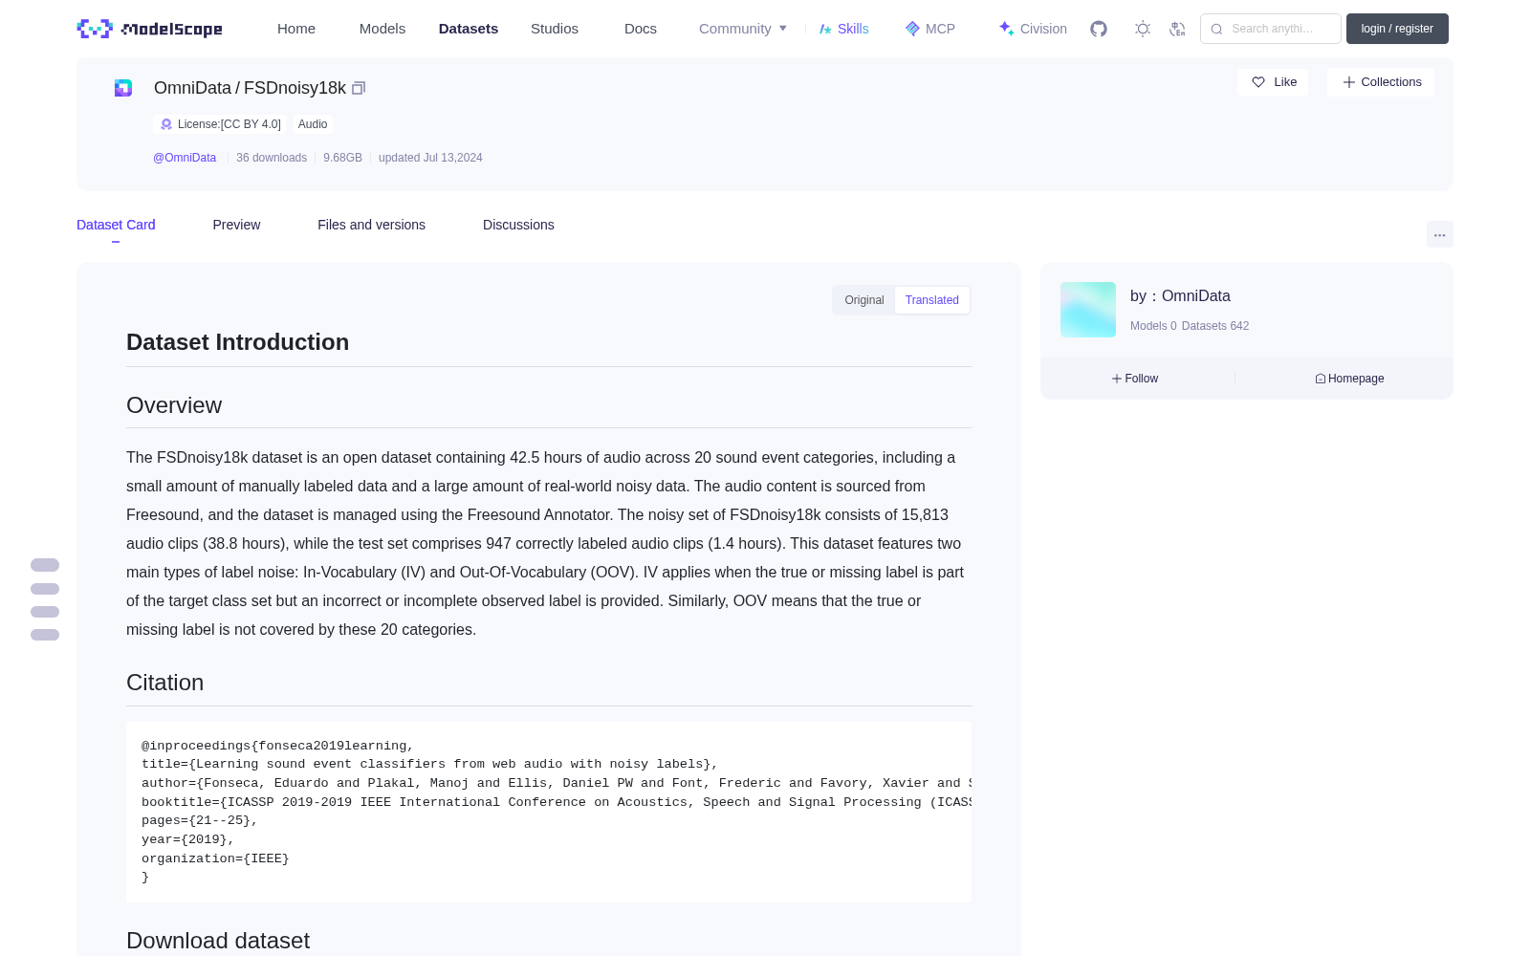Click the 'Datasets 642' count text

(x=1215, y=326)
